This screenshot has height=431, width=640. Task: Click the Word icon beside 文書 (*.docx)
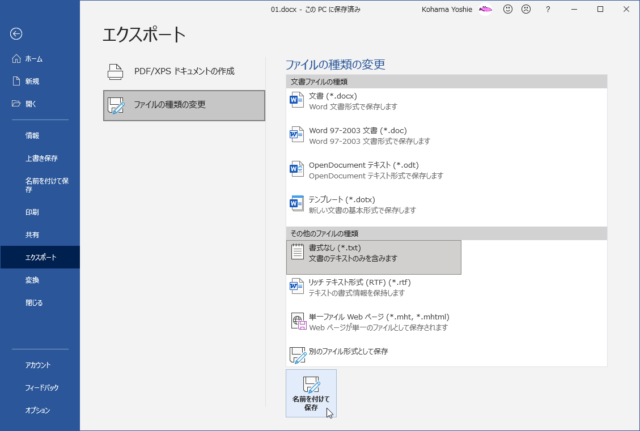point(296,100)
